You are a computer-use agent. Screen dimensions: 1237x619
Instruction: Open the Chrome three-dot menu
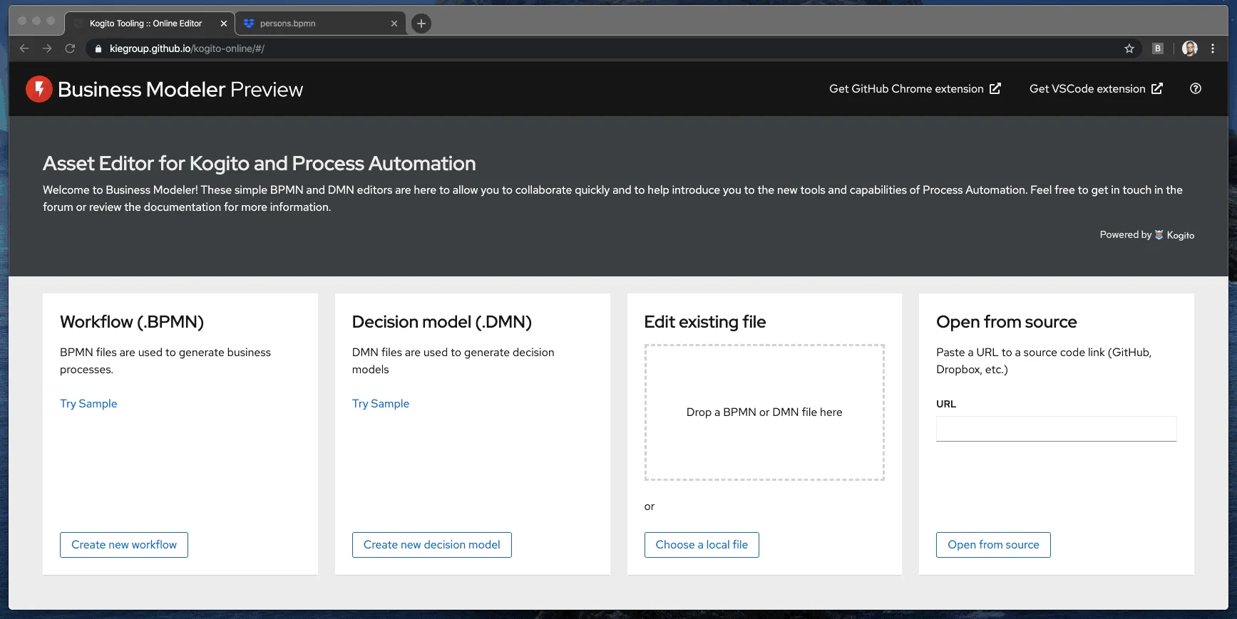click(1213, 48)
